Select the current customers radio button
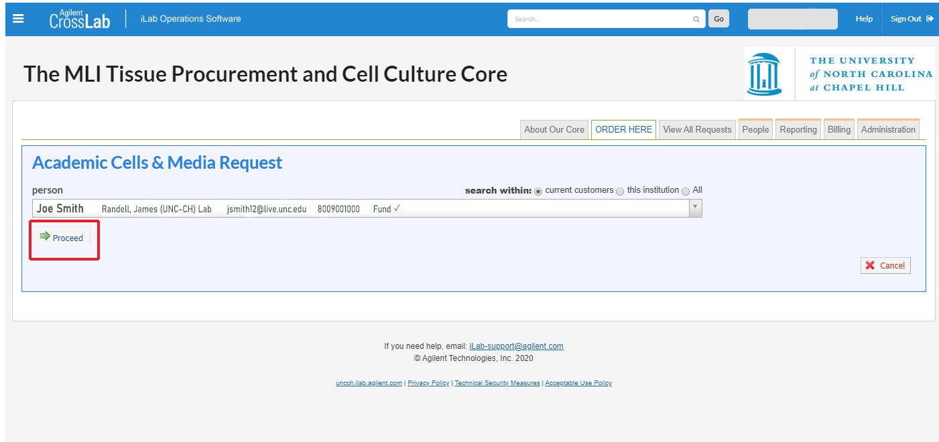939x442 pixels. click(x=538, y=191)
